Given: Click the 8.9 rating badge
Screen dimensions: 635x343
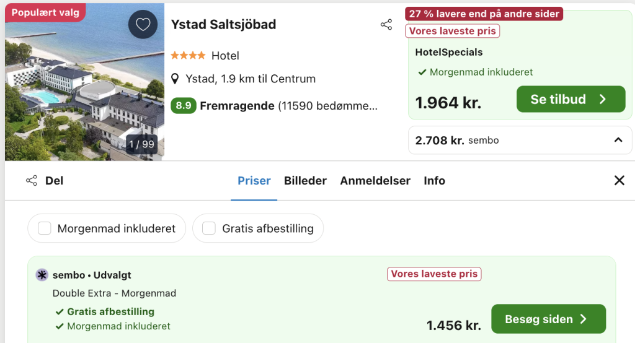Looking at the screenshot, I should click(184, 106).
